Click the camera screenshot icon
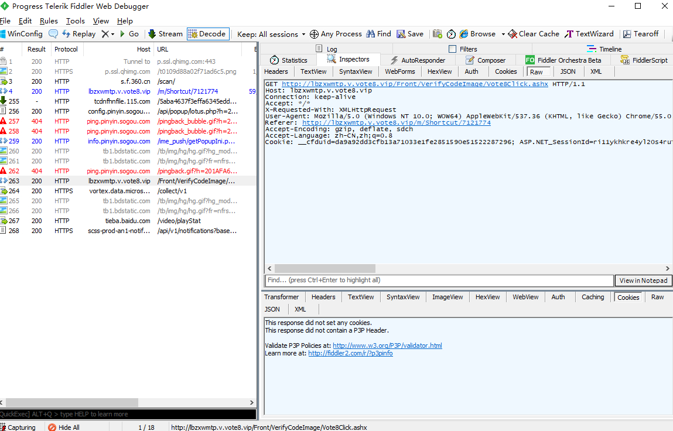 click(x=438, y=34)
